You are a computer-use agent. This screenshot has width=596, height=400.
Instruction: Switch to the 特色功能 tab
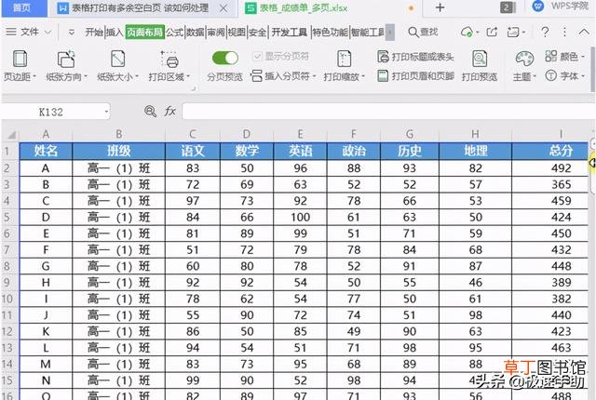click(x=330, y=33)
